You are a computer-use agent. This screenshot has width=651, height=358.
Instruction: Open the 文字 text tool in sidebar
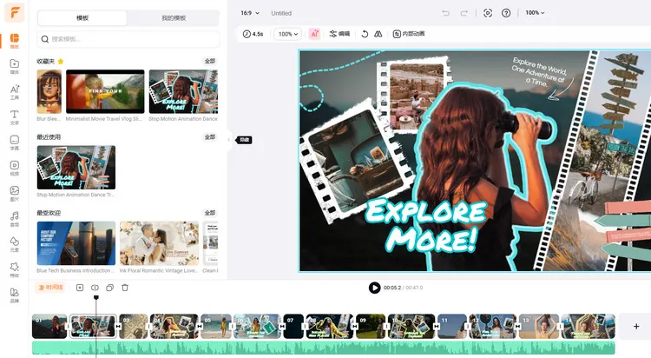click(x=14, y=116)
